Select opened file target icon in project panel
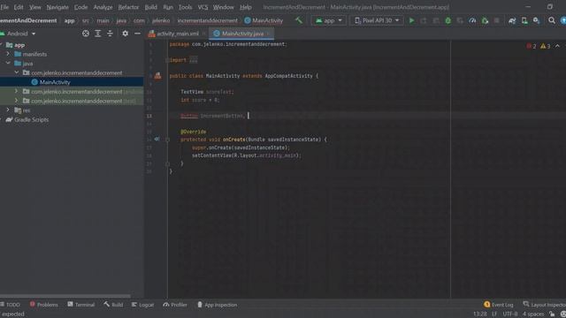Image resolution: width=566 pixels, height=318 pixels. tap(86, 34)
